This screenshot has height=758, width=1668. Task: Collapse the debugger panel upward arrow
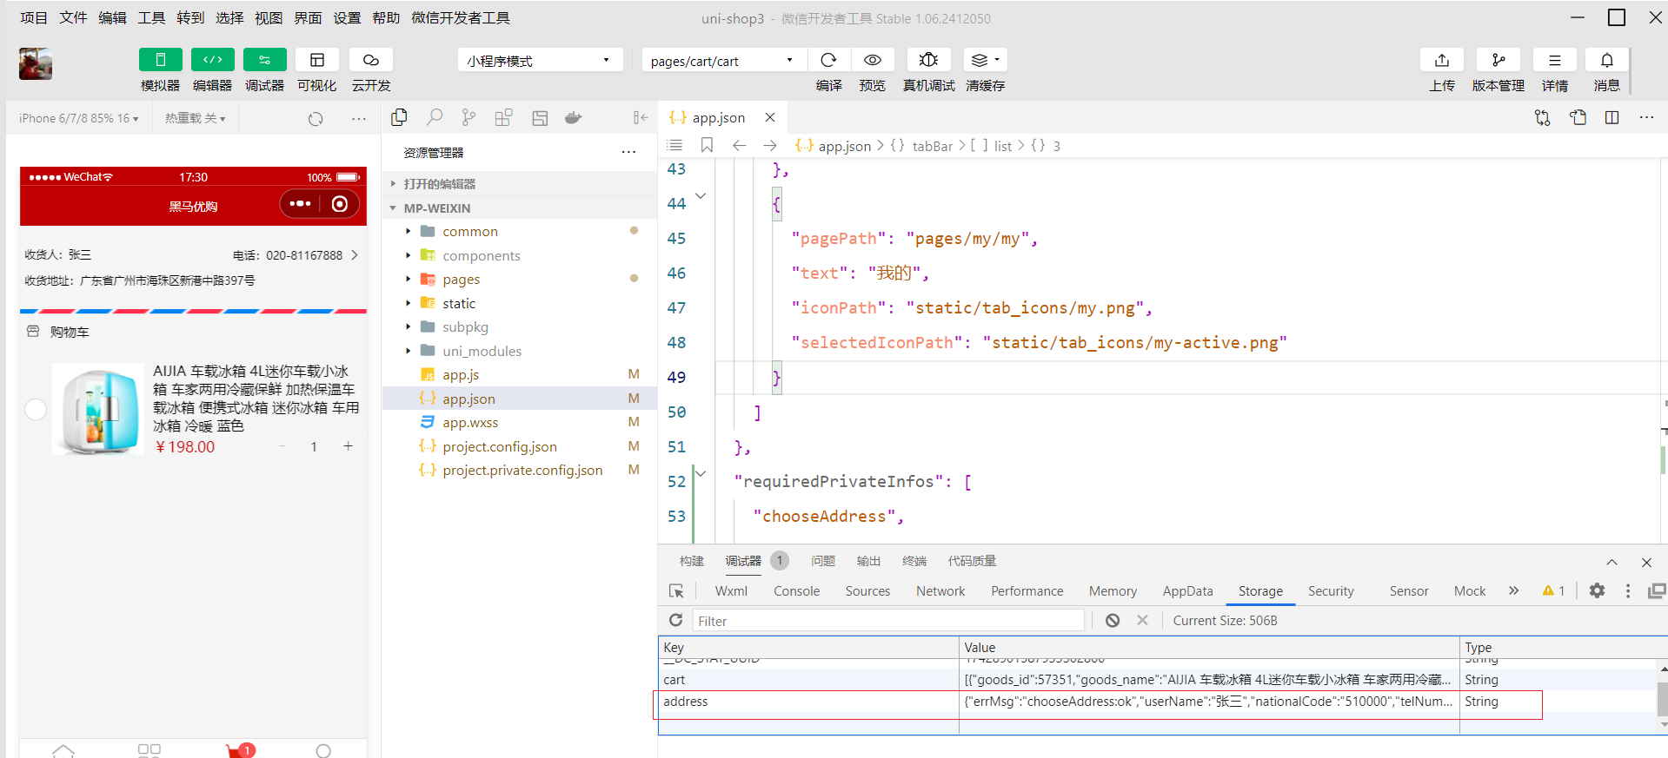[x=1612, y=562]
